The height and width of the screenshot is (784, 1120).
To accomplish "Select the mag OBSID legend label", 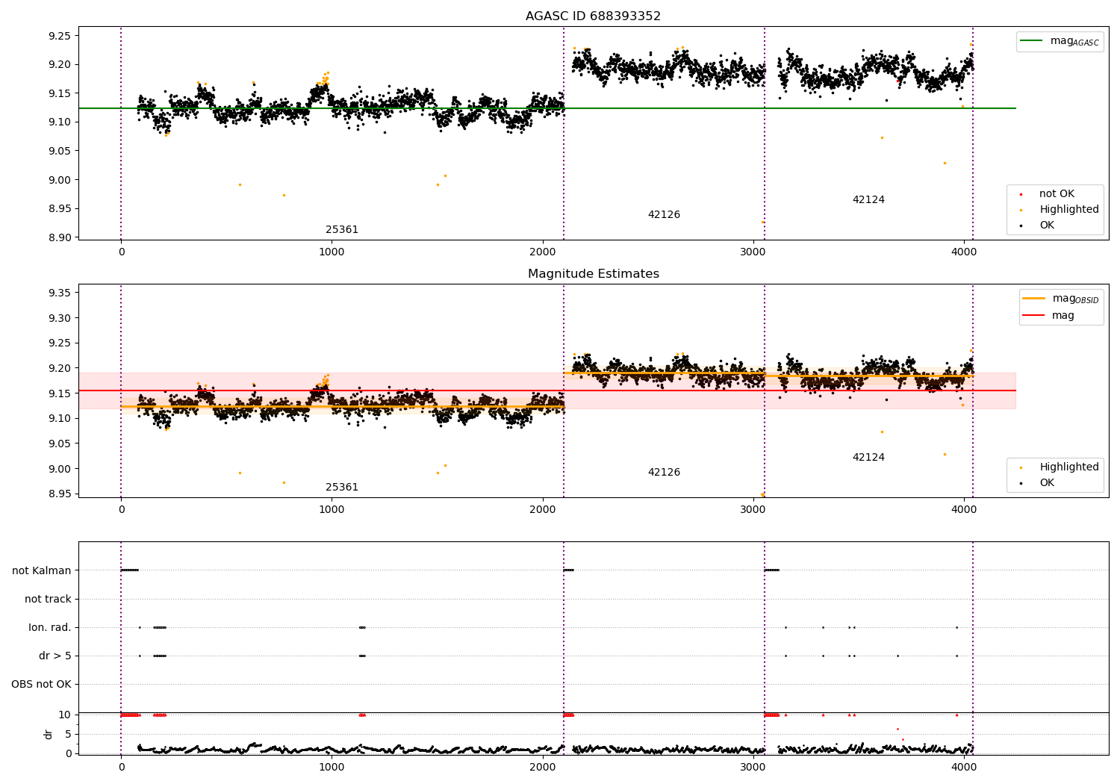I will pos(1076,299).
